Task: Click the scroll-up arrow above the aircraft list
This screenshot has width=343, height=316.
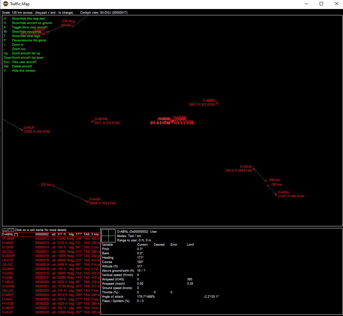Action: [x=5, y=230]
